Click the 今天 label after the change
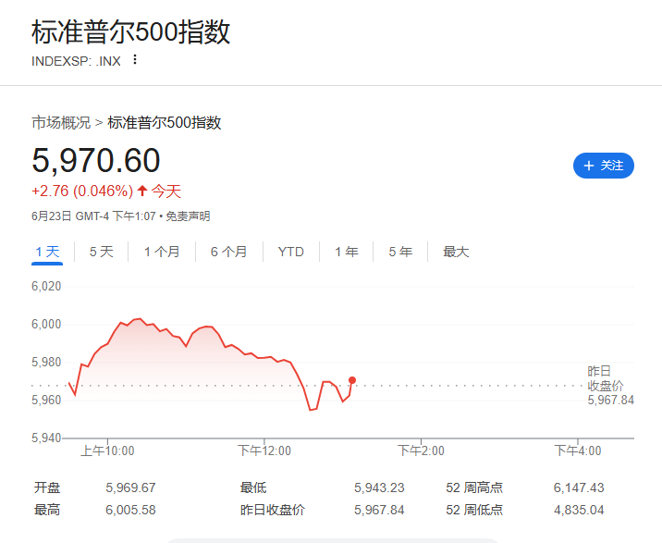 pyautogui.click(x=165, y=191)
